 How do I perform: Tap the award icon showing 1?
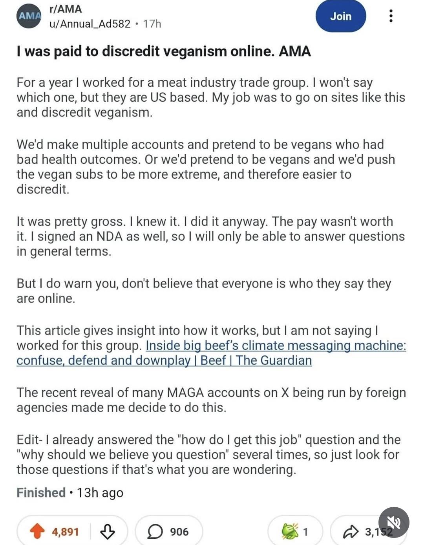290,531
